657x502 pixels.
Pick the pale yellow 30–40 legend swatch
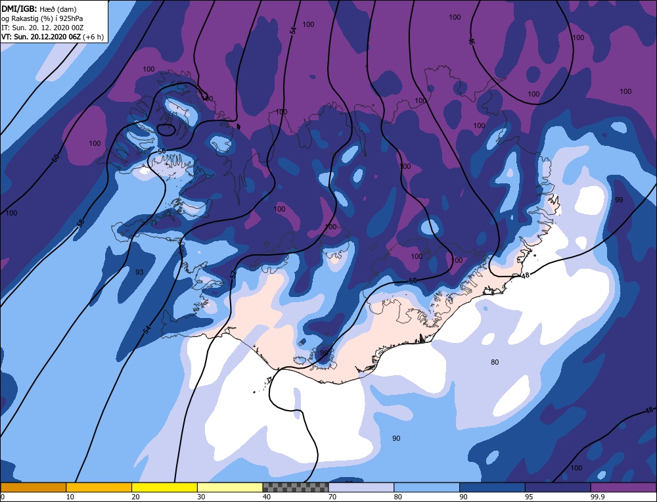(x=230, y=488)
